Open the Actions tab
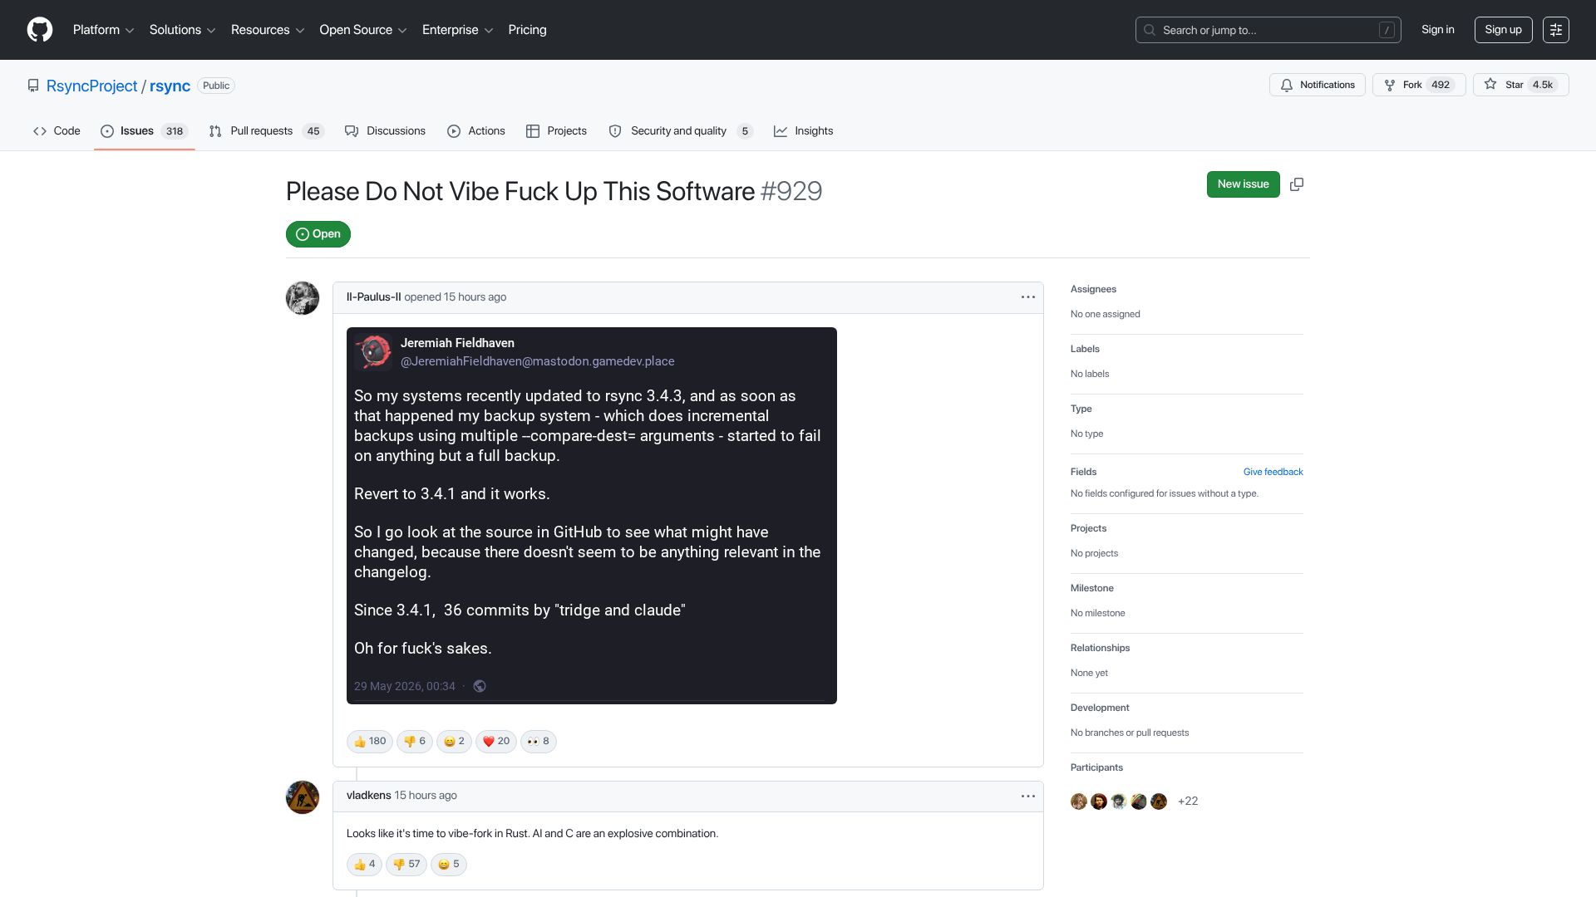 pos(476,131)
